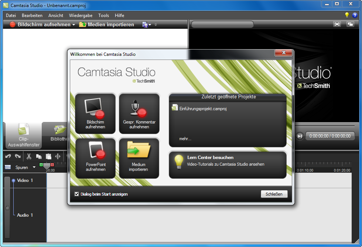Click the mehr... link in recent projects

coord(185,139)
